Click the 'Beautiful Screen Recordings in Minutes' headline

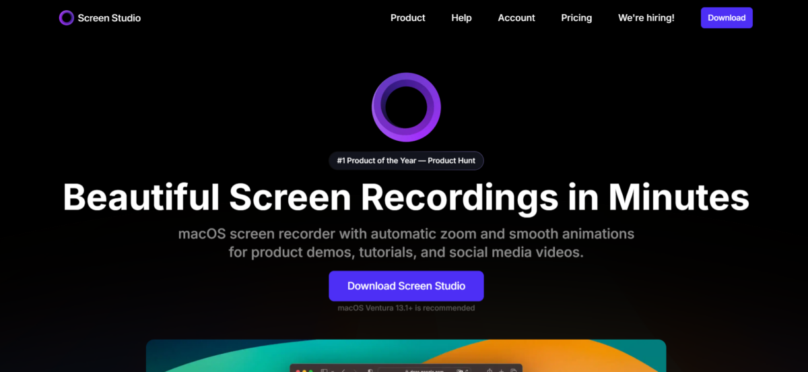(x=406, y=197)
